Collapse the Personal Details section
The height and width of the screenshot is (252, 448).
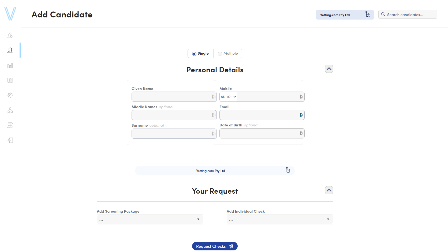point(329,69)
